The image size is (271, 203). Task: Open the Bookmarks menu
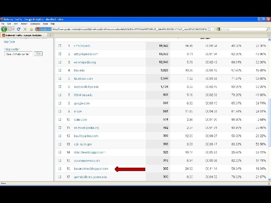click(x=35, y=24)
